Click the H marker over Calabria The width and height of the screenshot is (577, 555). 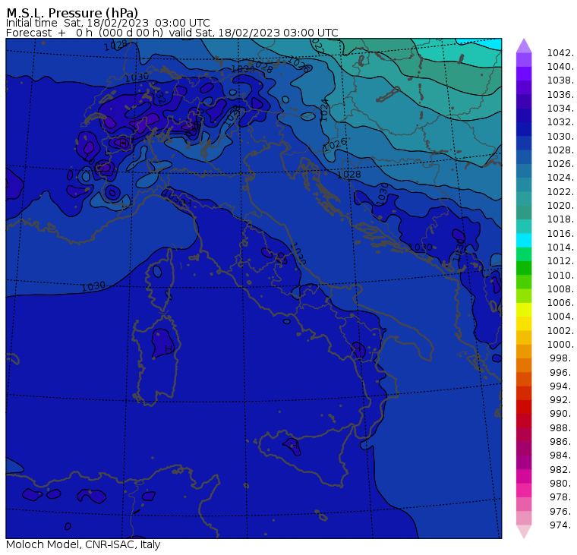coord(357,347)
